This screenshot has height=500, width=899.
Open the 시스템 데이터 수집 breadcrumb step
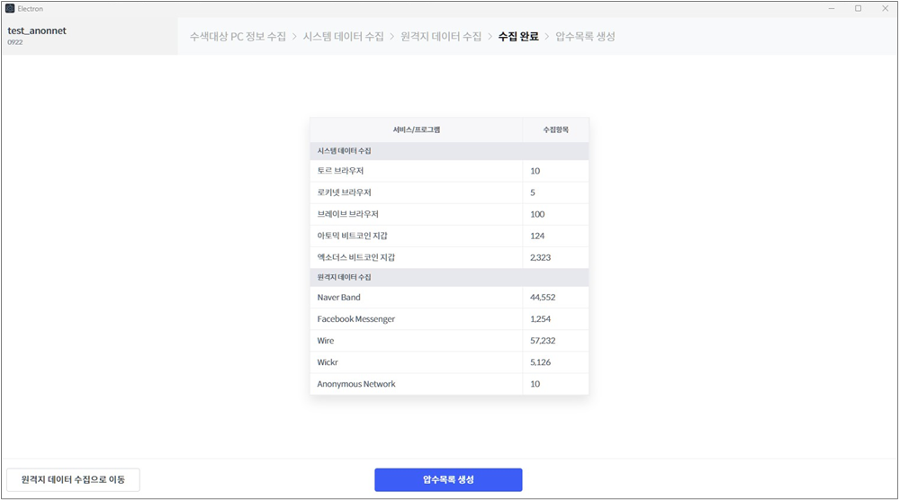[343, 37]
